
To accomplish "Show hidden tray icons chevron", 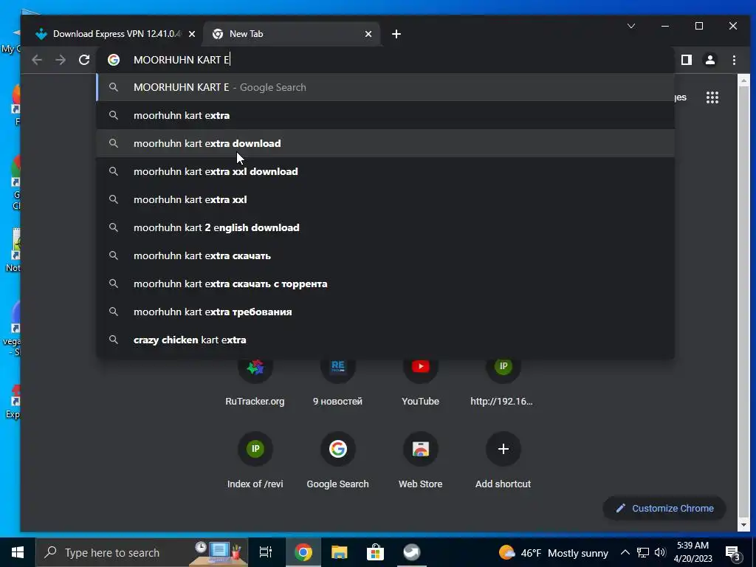I will pos(625,552).
